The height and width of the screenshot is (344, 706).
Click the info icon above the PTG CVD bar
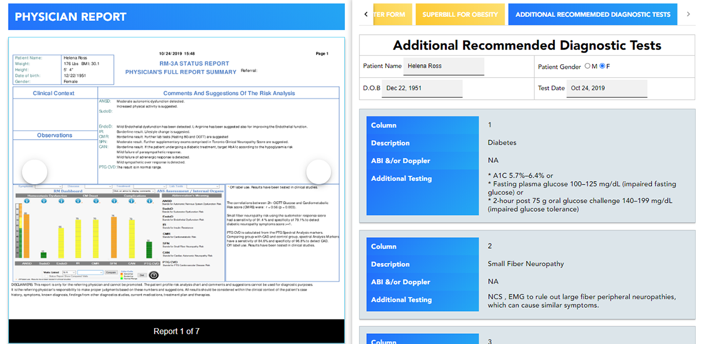pos(149,200)
